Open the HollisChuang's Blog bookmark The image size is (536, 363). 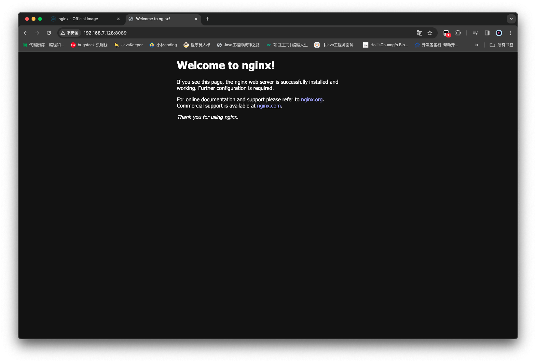(385, 45)
